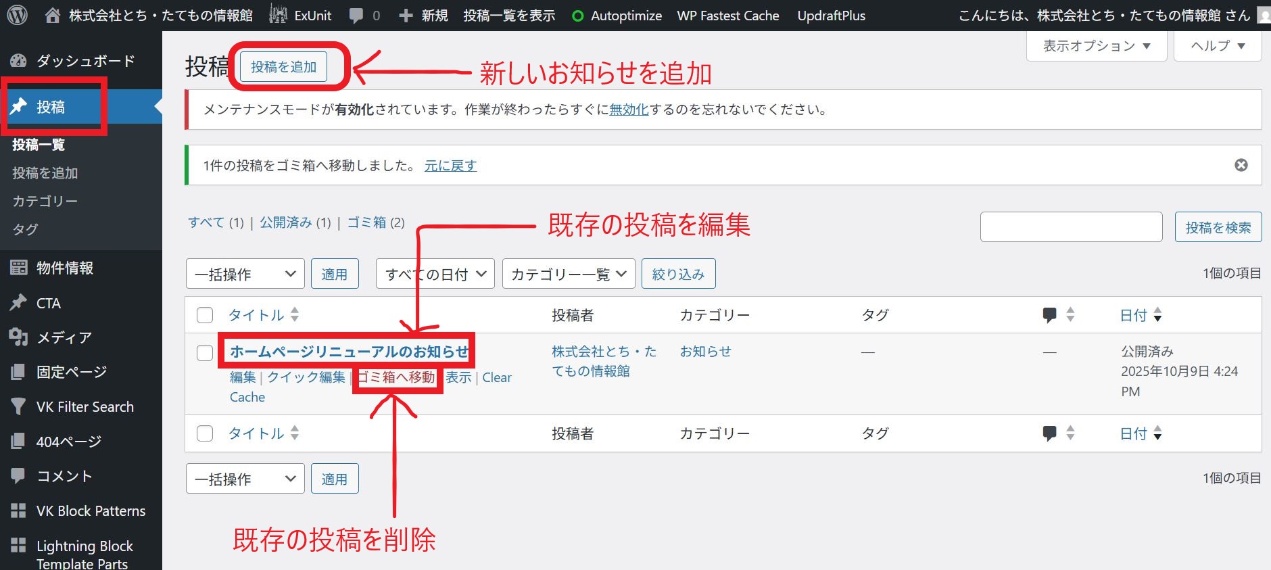Toggle select-all checkbox in table header
The width and height of the screenshot is (1271, 570).
tap(205, 315)
